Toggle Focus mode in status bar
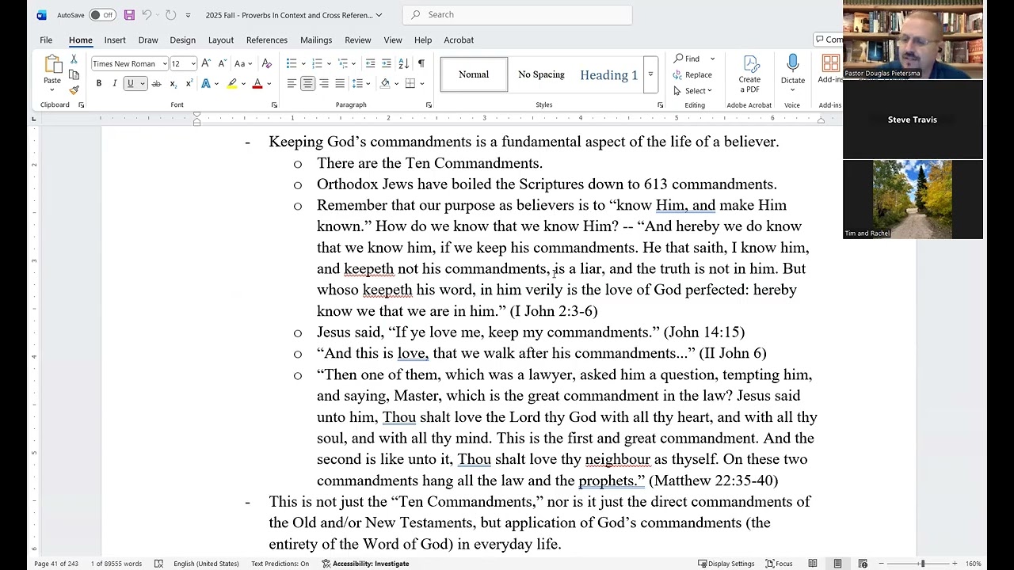Viewport: 1014px width, 570px height. click(x=779, y=564)
